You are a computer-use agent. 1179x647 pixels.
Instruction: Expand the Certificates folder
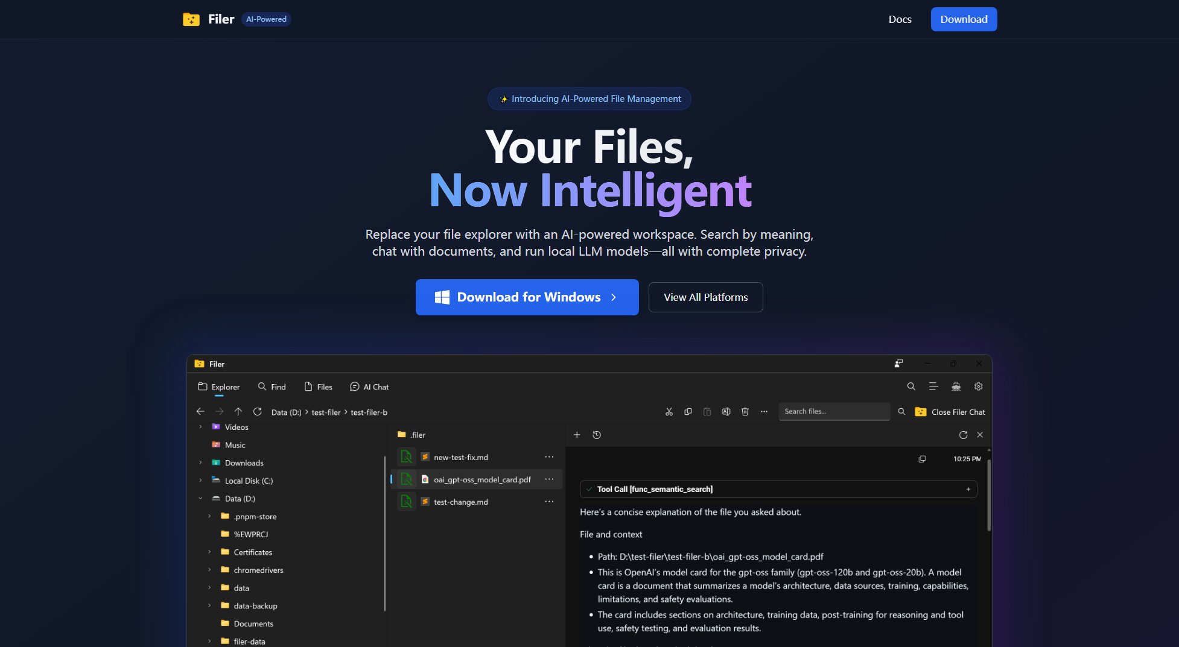pyautogui.click(x=209, y=552)
